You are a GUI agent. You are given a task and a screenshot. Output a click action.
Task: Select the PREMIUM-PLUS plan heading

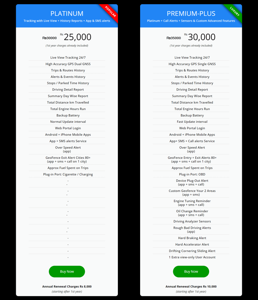[191, 13]
